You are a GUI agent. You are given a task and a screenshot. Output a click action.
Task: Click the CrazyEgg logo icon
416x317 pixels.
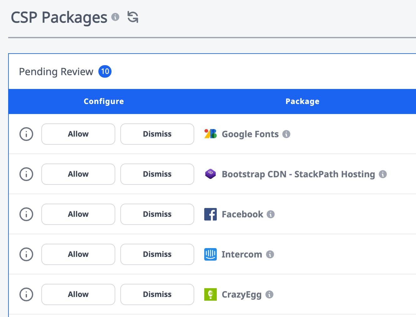pos(211,294)
